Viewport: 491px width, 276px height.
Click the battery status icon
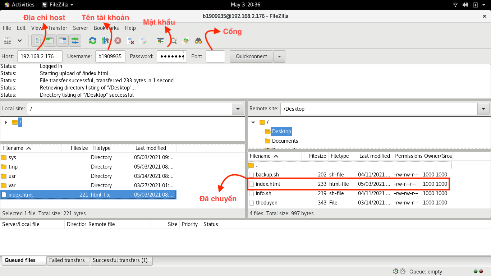click(x=475, y=5)
